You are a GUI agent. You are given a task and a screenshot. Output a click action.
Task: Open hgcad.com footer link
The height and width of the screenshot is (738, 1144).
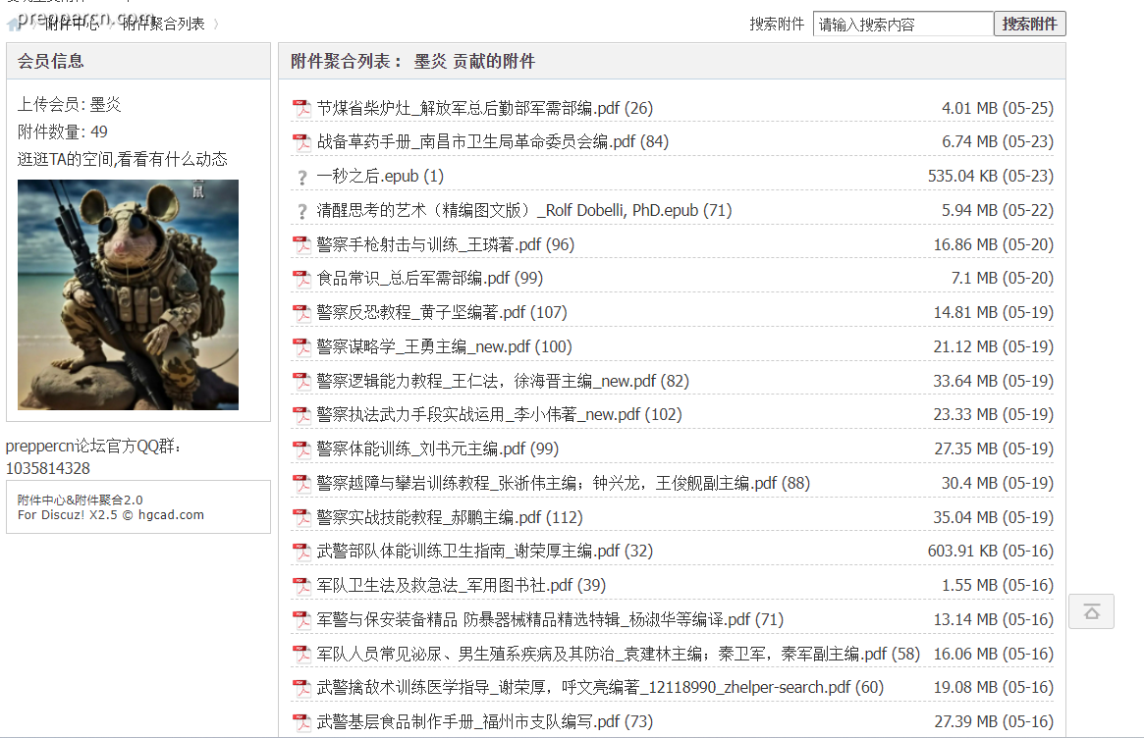171,515
